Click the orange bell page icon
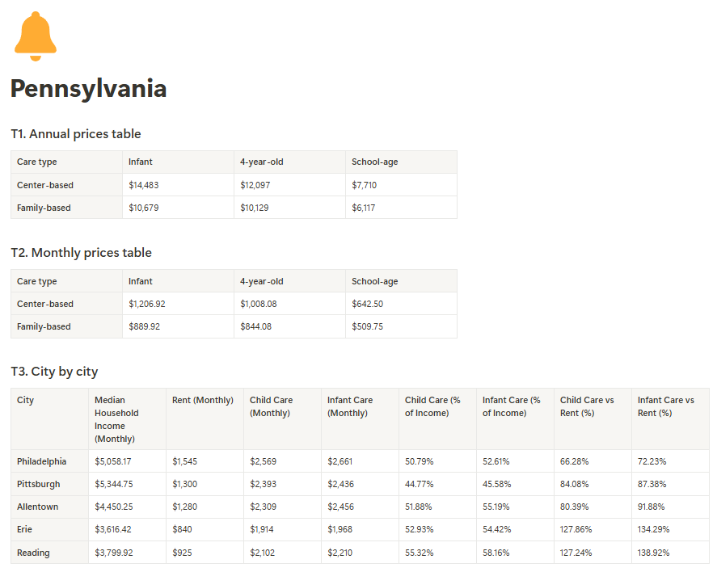The image size is (717, 572). pyautogui.click(x=36, y=36)
